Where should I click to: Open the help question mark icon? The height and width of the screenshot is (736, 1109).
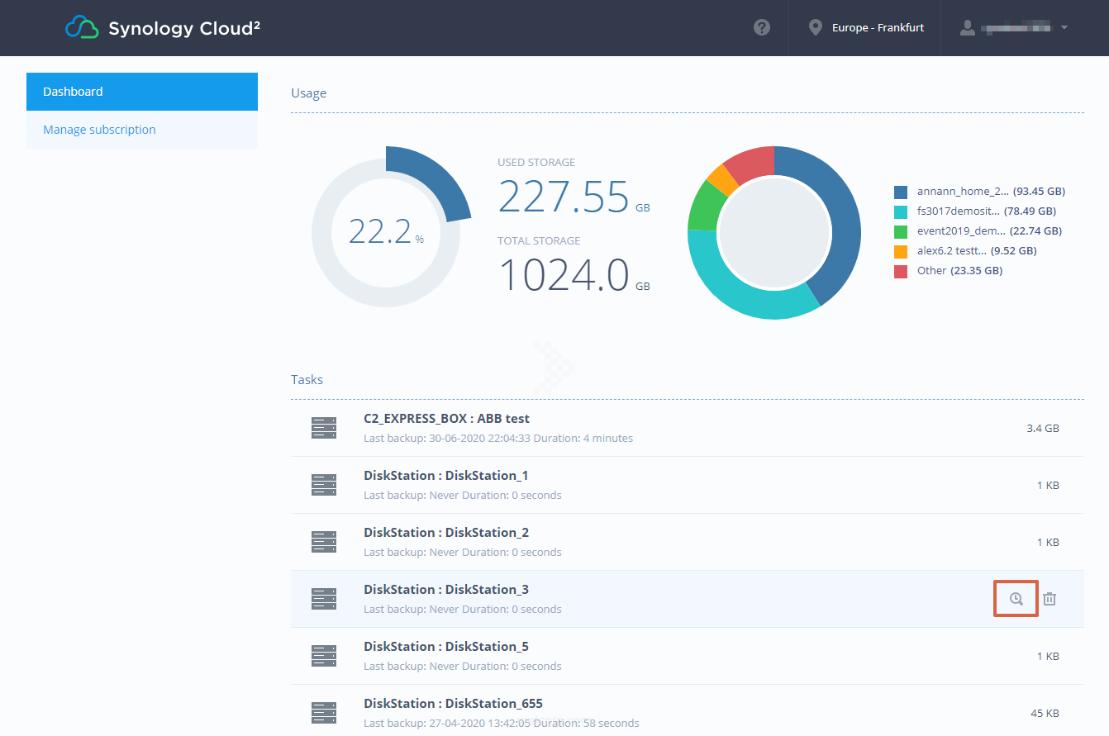click(762, 27)
